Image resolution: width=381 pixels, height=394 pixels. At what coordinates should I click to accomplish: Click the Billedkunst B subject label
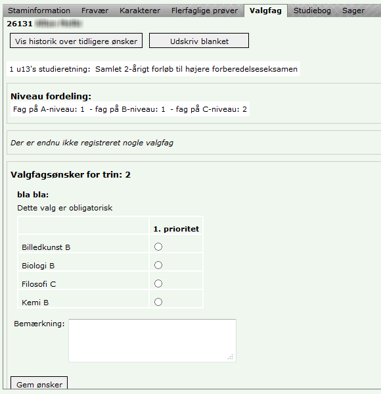click(46, 247)
